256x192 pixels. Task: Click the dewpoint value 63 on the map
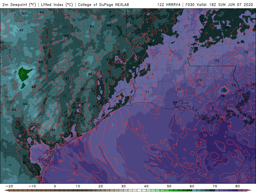(x=24, y=13)
